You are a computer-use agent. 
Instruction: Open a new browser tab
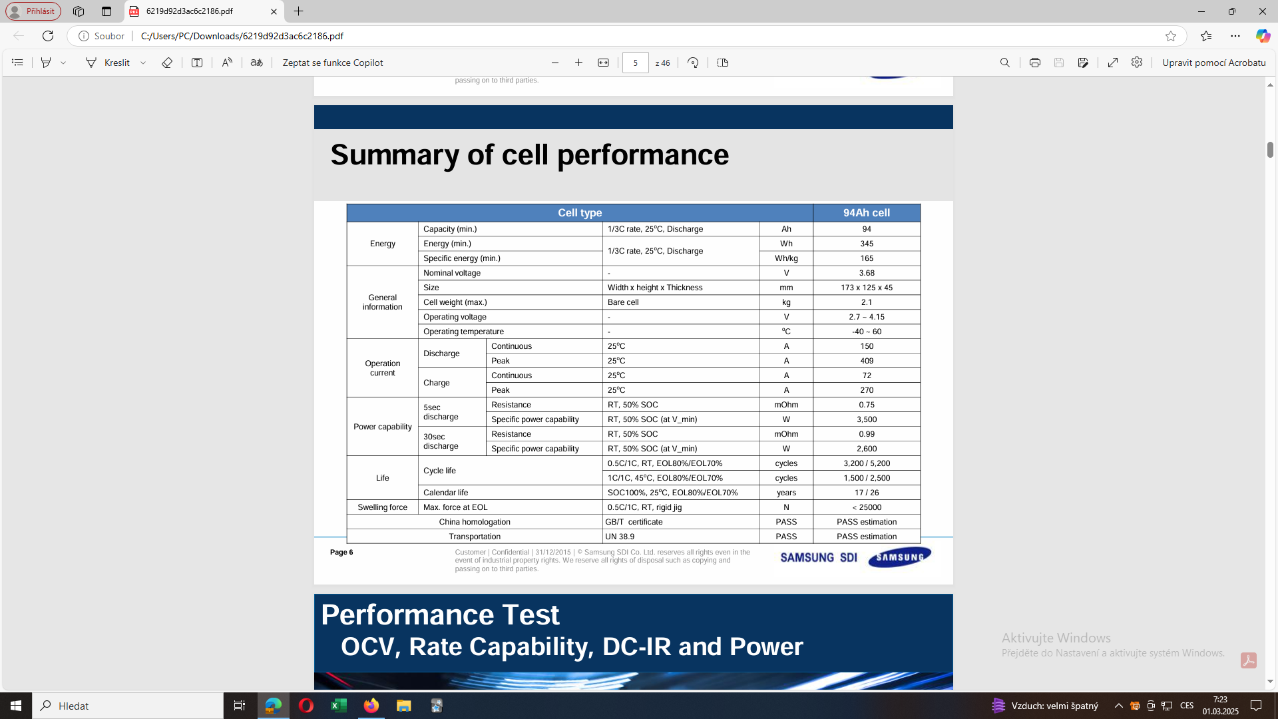299,11
